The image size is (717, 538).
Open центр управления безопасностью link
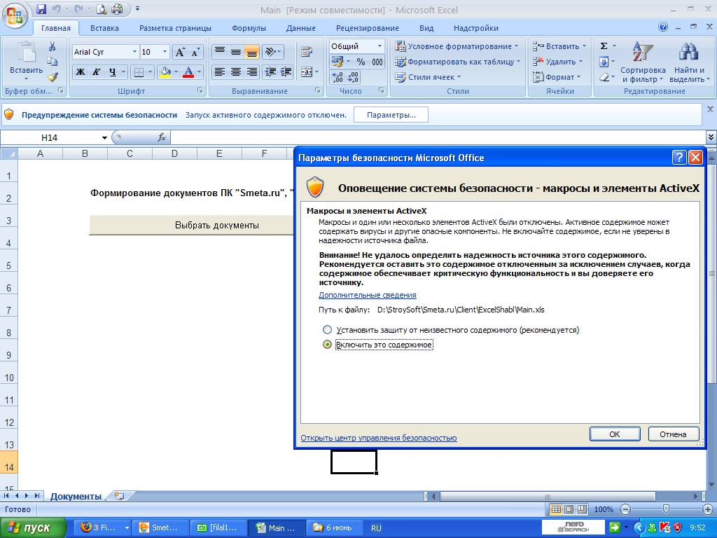point(379,438)
